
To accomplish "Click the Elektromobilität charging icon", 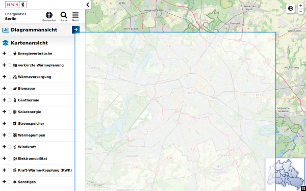I will click(15, 158).
